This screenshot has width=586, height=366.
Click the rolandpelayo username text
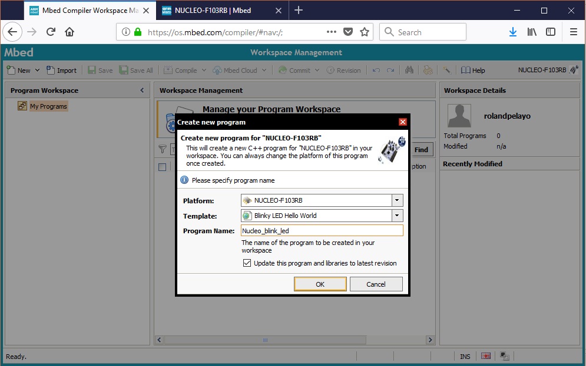pyautogui.click(x=507, y=116)
